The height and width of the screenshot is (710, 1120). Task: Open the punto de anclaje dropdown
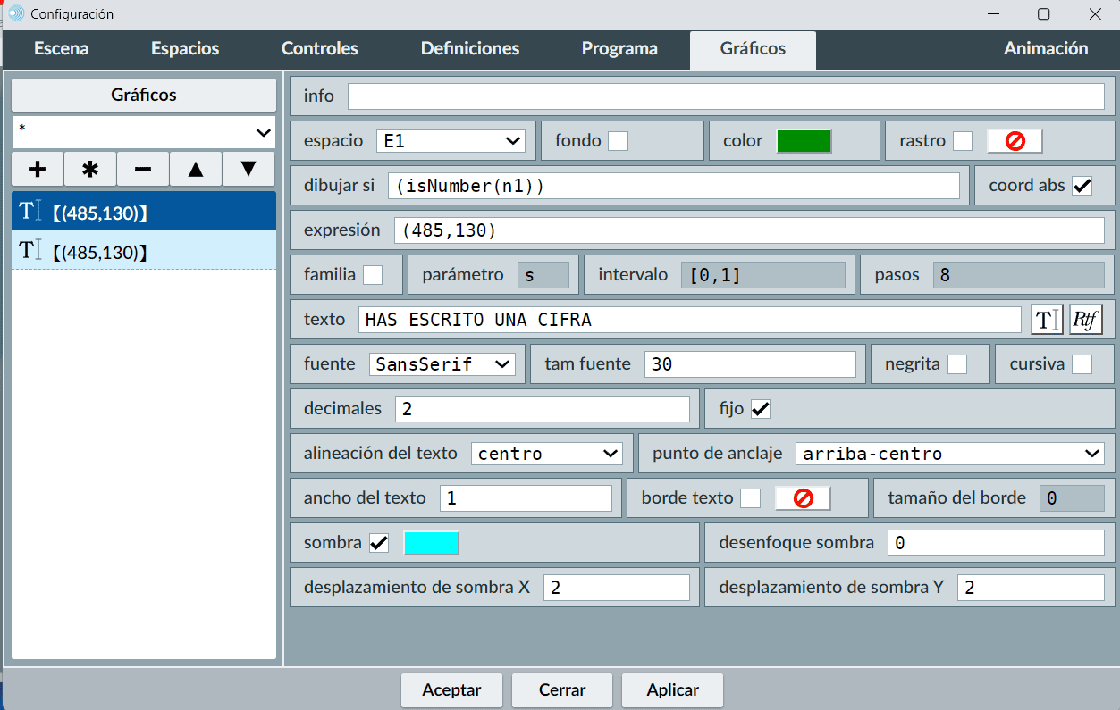click(x=950, y=454)
